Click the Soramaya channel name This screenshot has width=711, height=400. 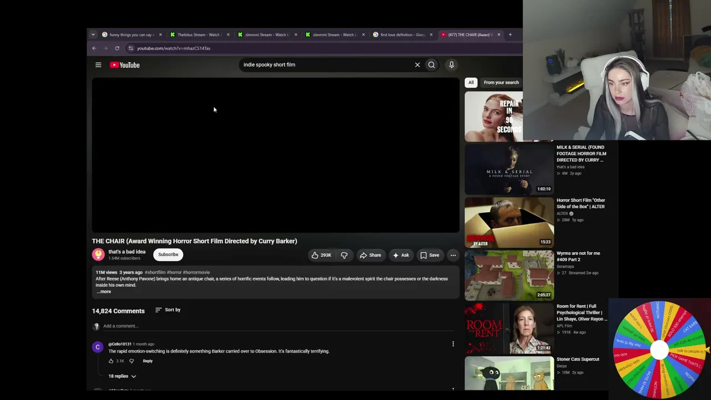click(565, 267)
